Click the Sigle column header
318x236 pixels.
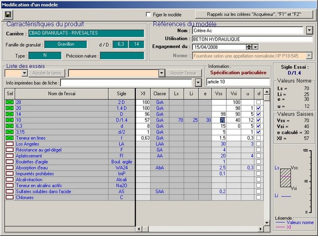pos(121,93)
